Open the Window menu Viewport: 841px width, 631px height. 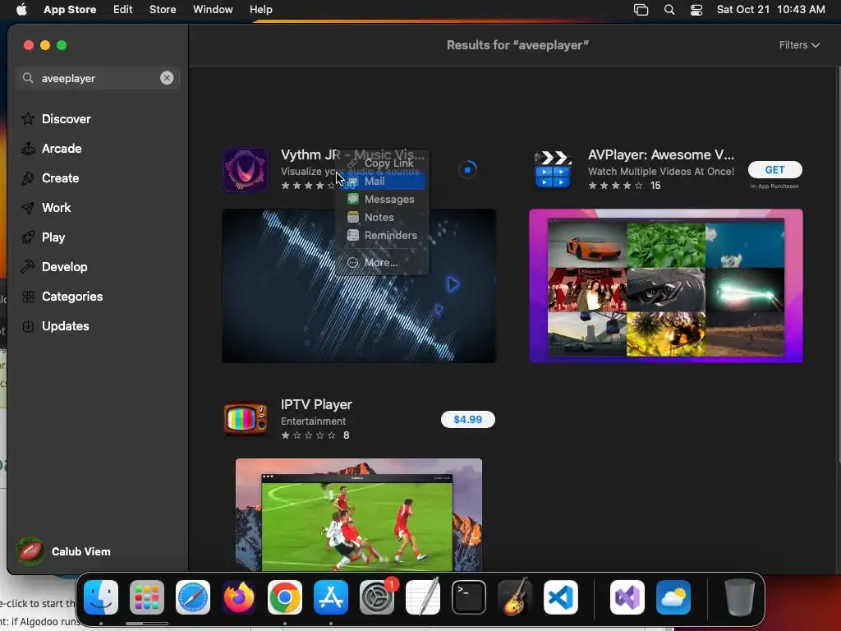pos(213,10)
